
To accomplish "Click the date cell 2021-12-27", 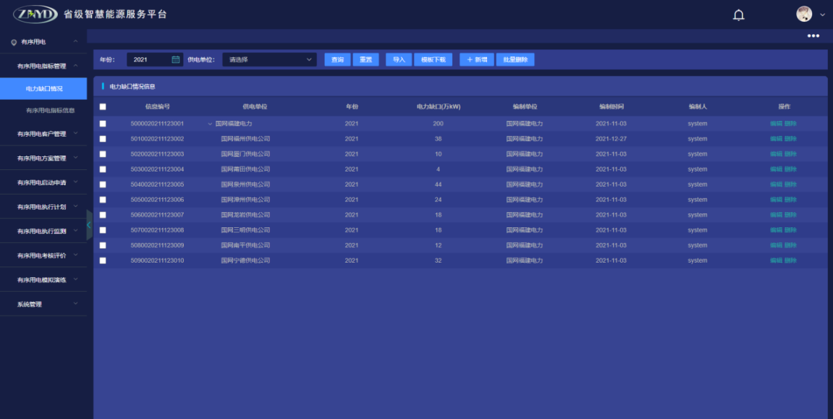I will click(611, 139).
